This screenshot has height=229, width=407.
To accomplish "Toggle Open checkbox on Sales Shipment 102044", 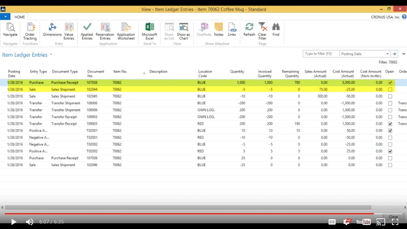I will point(390,90).
